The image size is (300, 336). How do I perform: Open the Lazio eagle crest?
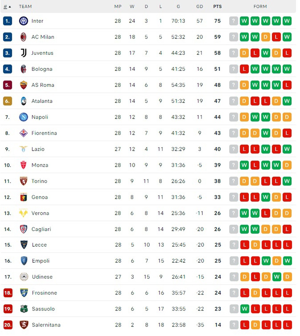pyautogui.click(x=23, y=149)
